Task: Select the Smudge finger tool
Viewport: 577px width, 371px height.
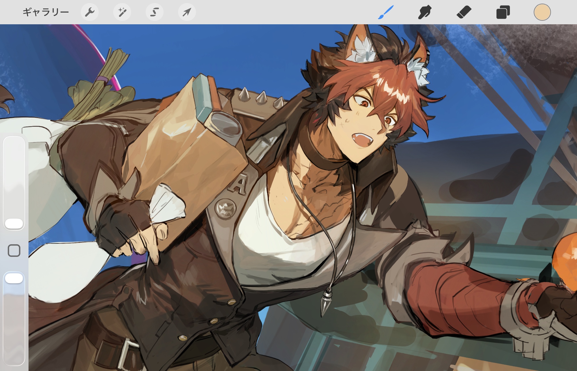Action: [425, 12]
